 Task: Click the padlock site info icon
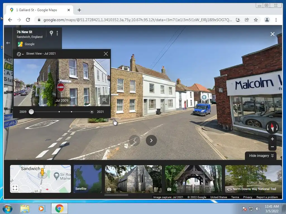pyautogui.click(x=39, y=20)
